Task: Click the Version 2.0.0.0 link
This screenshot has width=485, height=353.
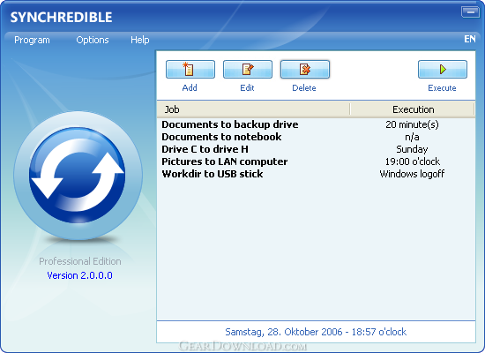Action: coord(79,275)
